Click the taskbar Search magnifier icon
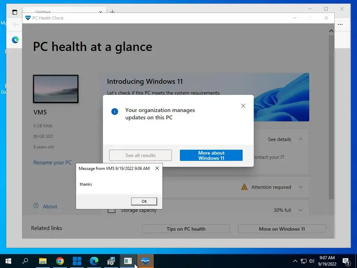357x268 pixels. pyautogui.click(x=25, y=261)
